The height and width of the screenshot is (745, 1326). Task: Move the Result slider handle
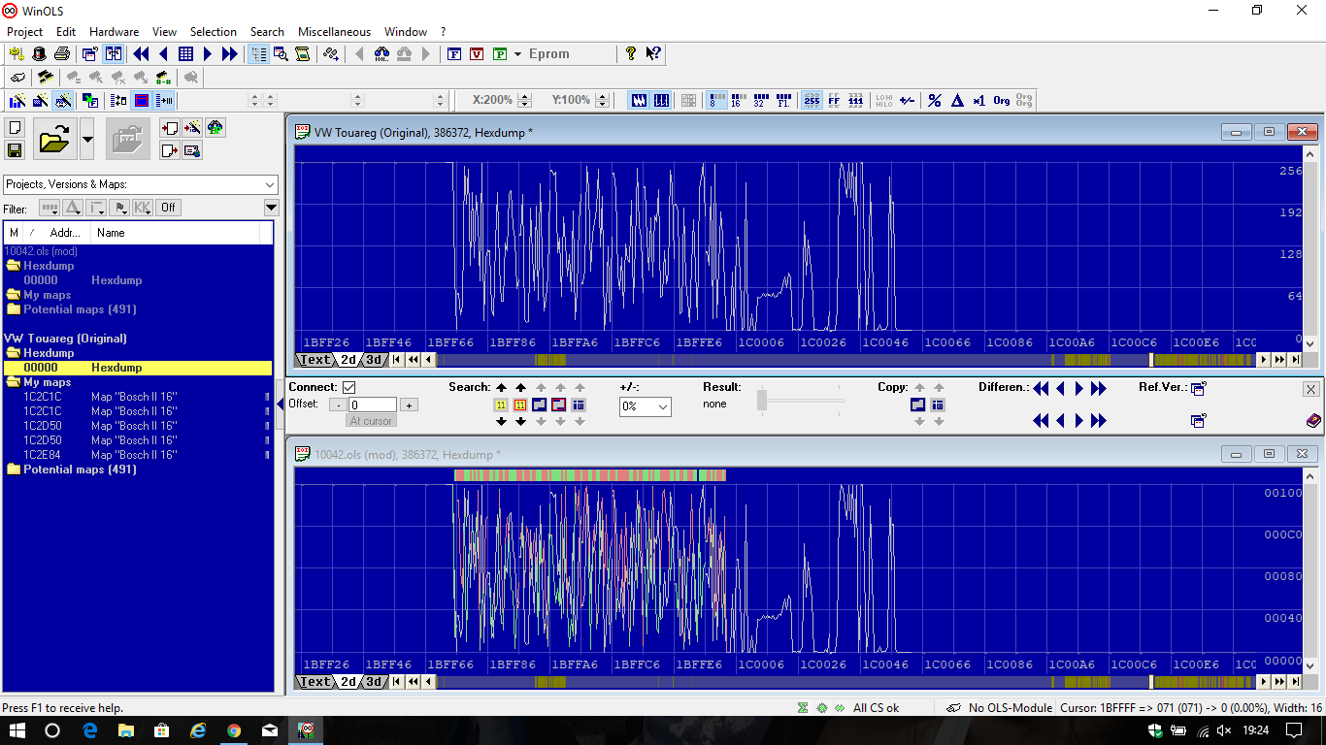(762, 399)
